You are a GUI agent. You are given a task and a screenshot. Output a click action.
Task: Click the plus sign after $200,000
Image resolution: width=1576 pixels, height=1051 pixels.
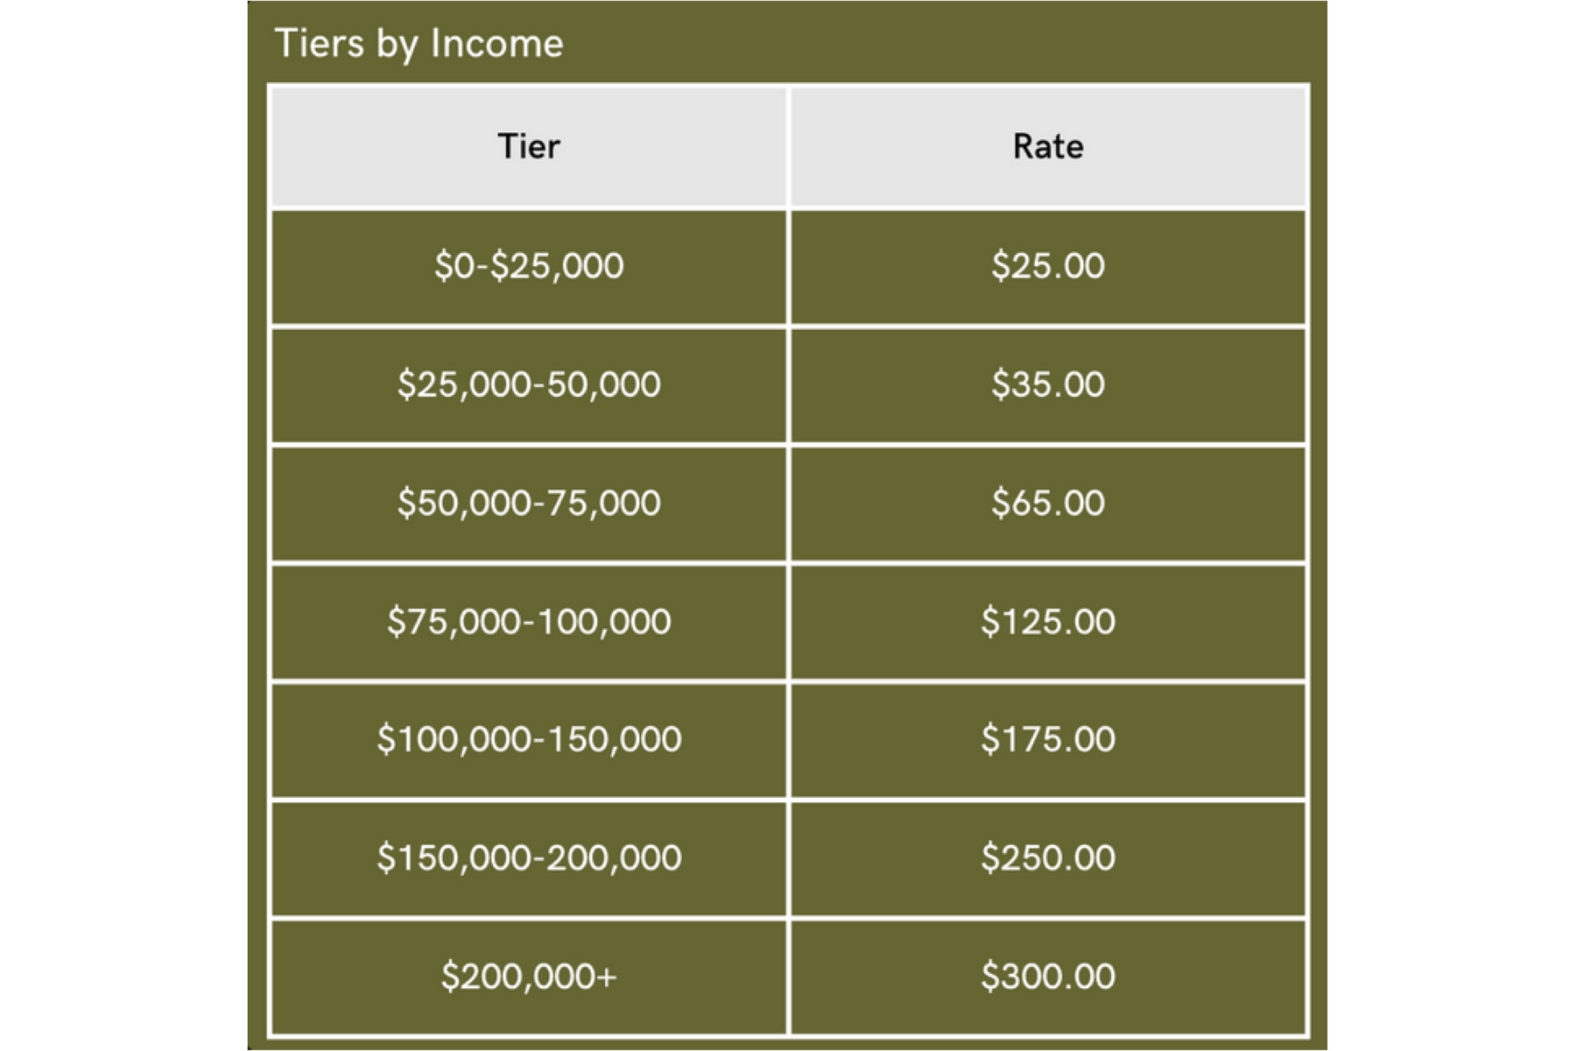click(x=607, y=977)
